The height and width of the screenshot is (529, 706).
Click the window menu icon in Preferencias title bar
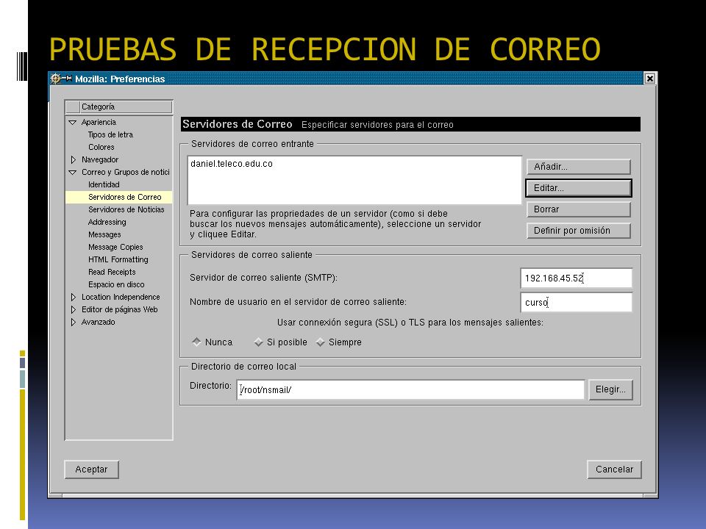[x=56, y=79]
